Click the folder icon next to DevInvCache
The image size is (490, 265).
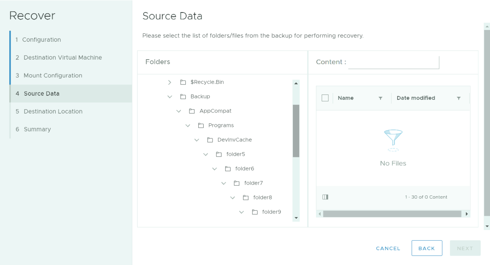tap(210, 140)
